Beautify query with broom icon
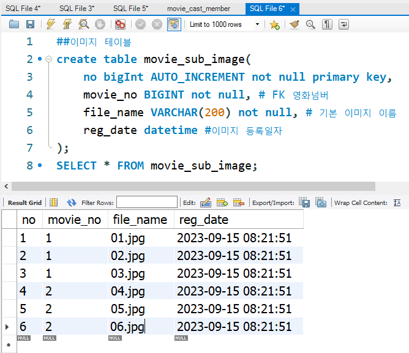Screen dimensions: 409x353 [x=295, y=24]
